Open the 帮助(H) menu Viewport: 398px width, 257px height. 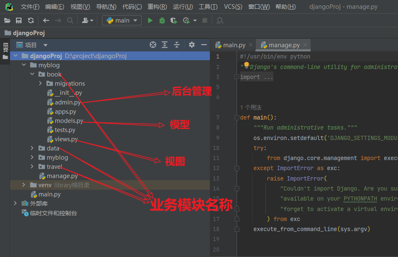(x=286, y=7)
